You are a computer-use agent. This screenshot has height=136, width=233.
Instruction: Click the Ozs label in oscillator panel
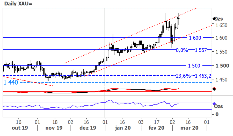point(219,106)
